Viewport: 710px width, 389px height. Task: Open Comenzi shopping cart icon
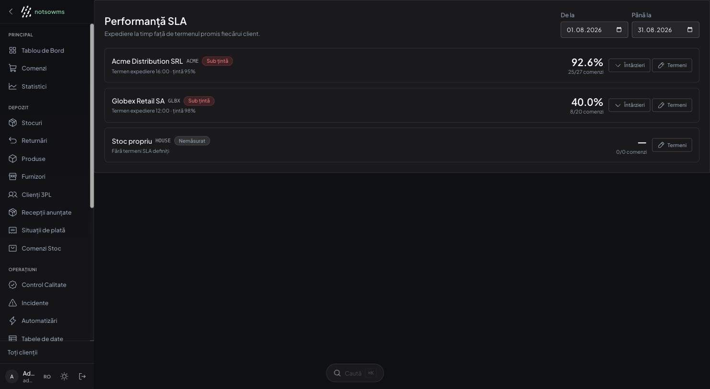point(13,68)
